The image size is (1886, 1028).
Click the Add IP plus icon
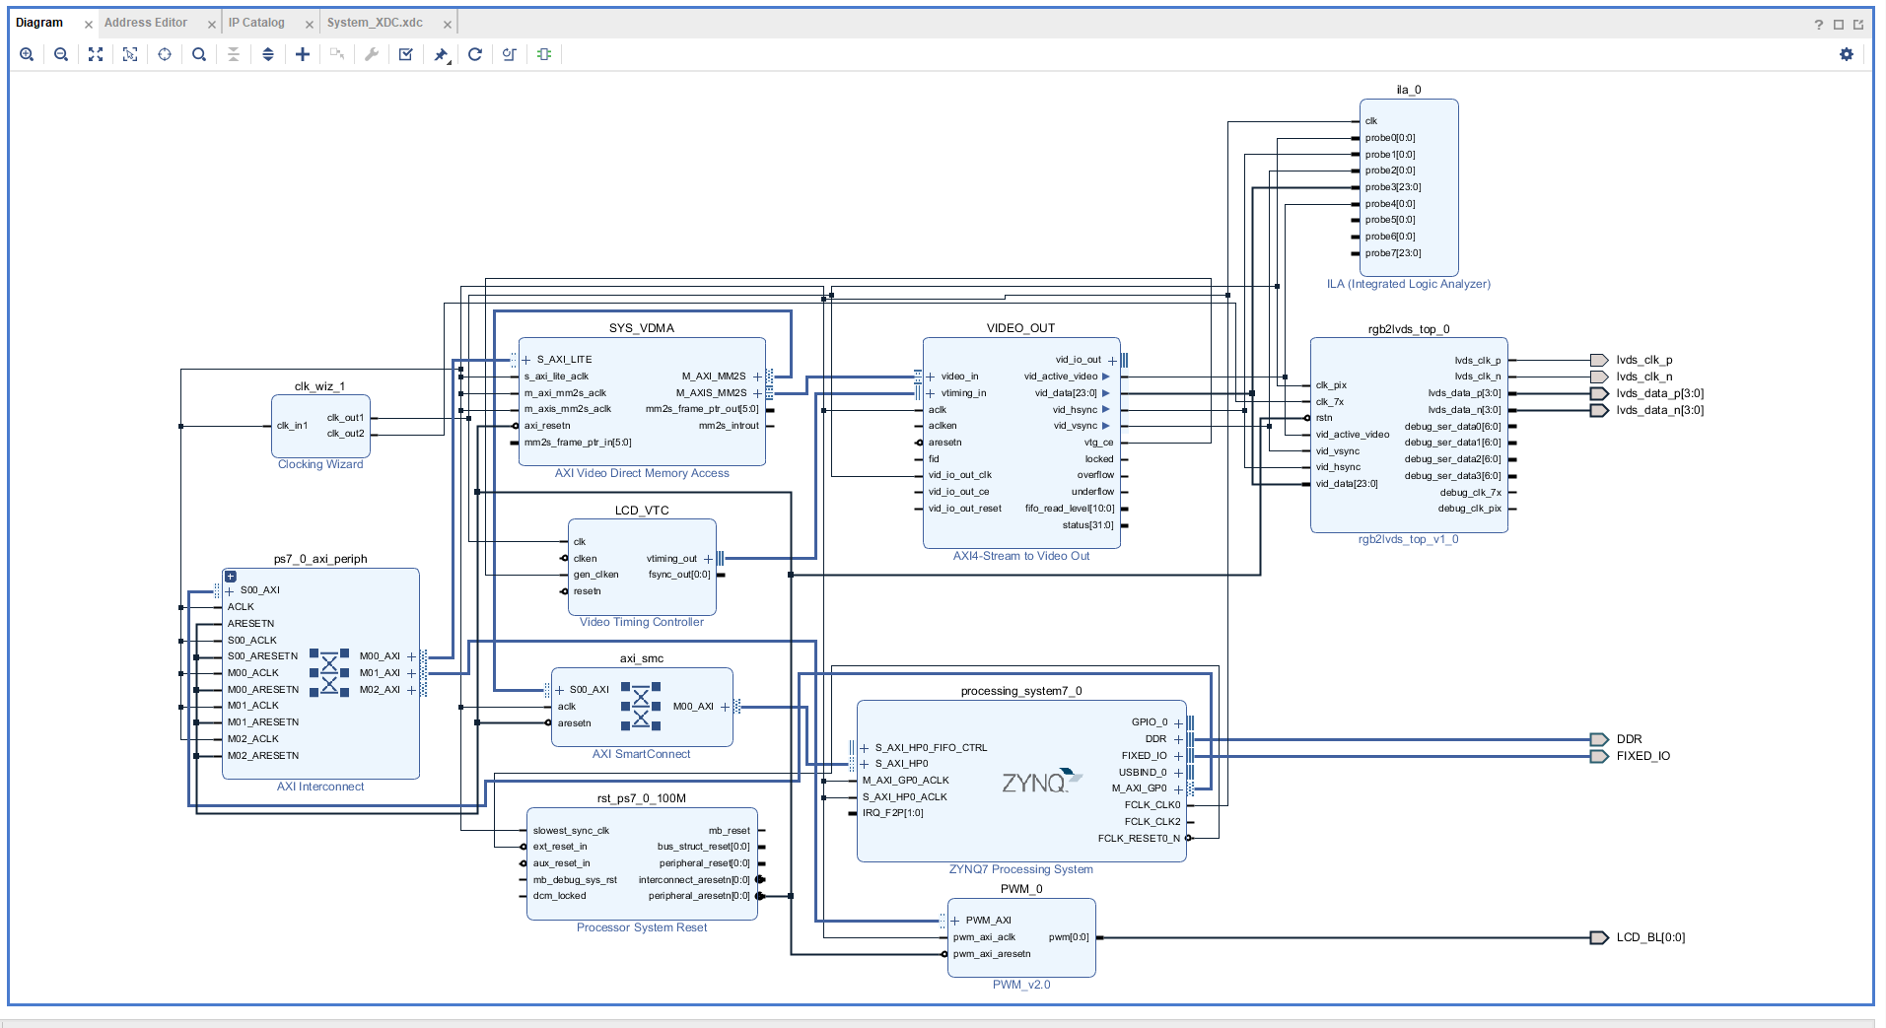point(303,54)
